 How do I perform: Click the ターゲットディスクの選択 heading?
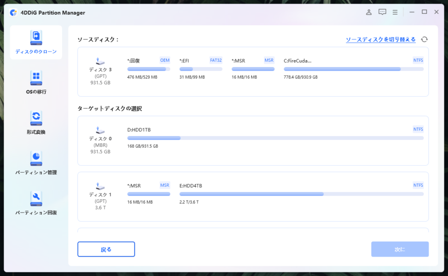pos(110,109)
